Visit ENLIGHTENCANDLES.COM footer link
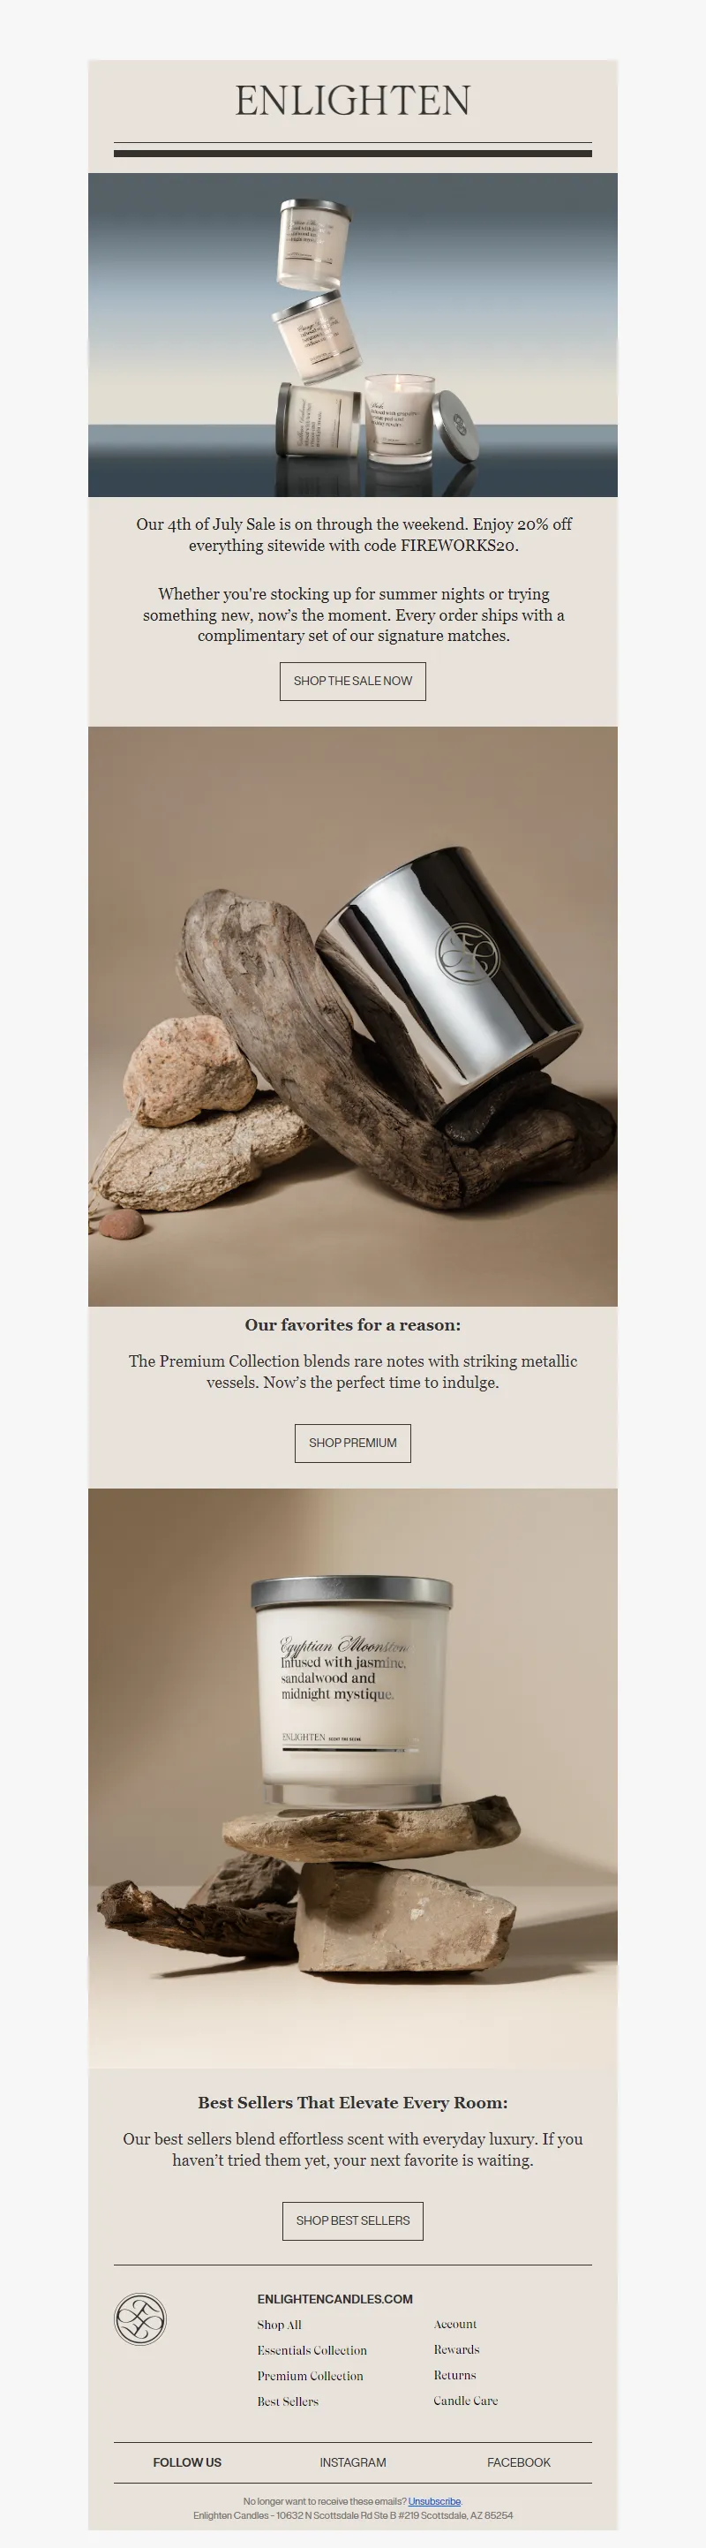Viewport: 706px width, 2548px height. click(335, 2299)
